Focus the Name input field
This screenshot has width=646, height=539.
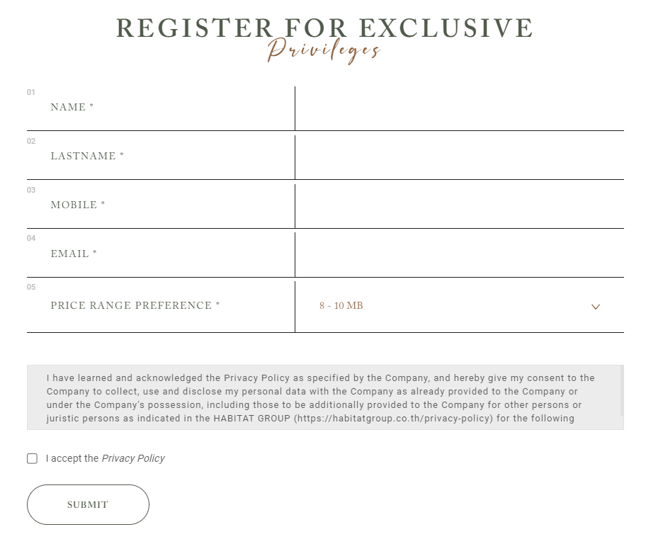coord(459,108)
